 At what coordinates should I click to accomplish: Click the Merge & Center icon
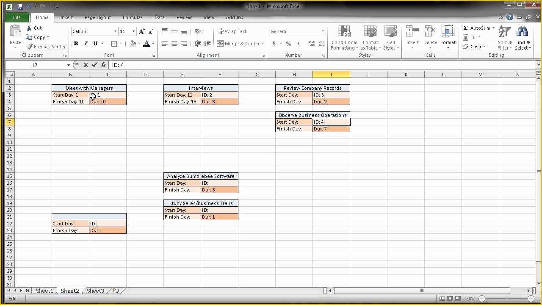[221, 43]
